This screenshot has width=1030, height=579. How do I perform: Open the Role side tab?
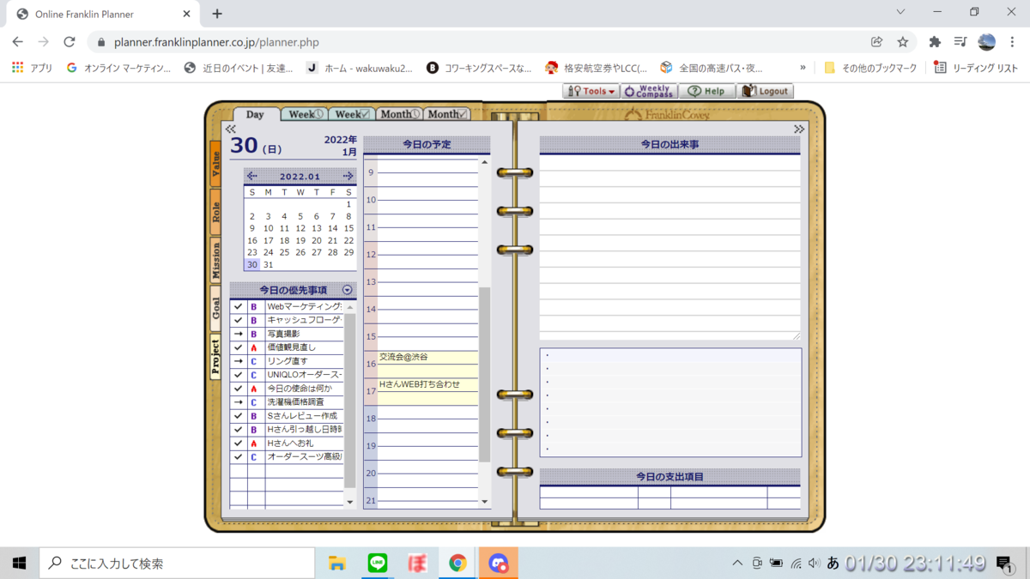[x=215, y=212]
